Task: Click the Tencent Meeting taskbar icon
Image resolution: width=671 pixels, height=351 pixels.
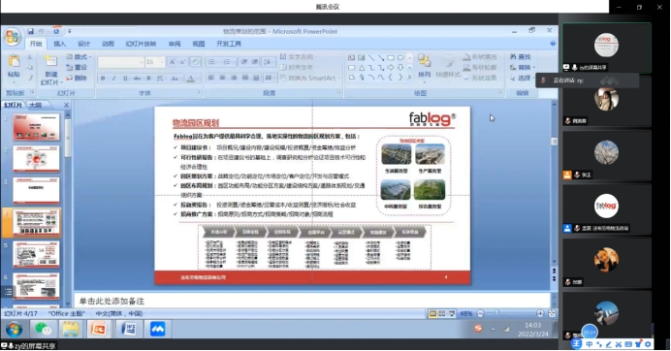Action: [157, 329]
